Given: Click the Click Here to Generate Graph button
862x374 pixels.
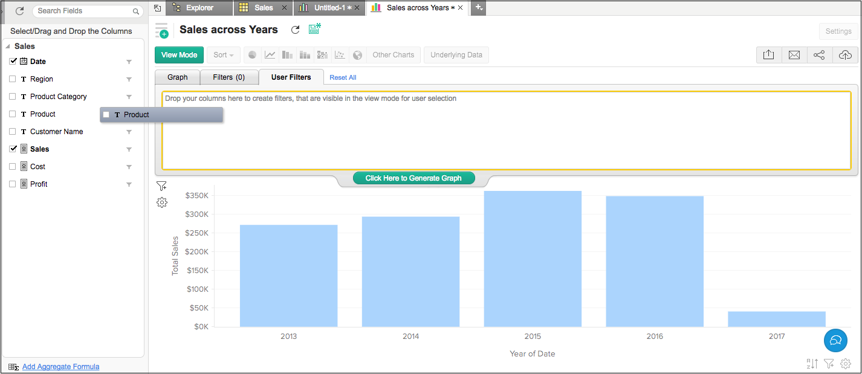Looking at the screenshot, I should tap(413, 178).
